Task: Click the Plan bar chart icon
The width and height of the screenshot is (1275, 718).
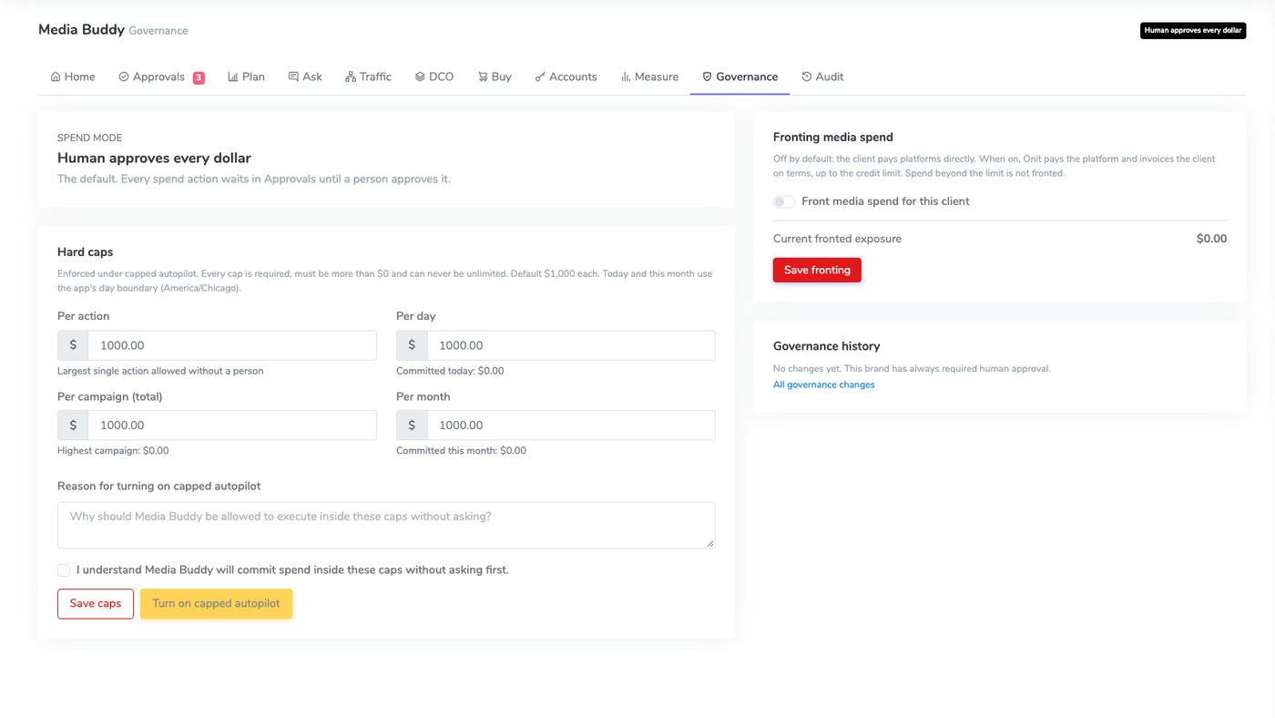Action: tap(233, 77)
